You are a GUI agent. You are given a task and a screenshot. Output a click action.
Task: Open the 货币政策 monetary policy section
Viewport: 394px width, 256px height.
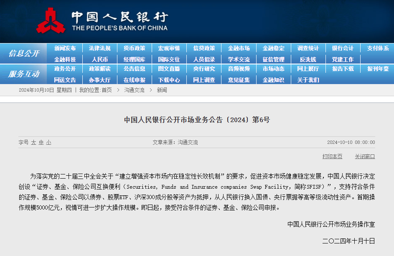pyautogui.click(x=135, y=48)
